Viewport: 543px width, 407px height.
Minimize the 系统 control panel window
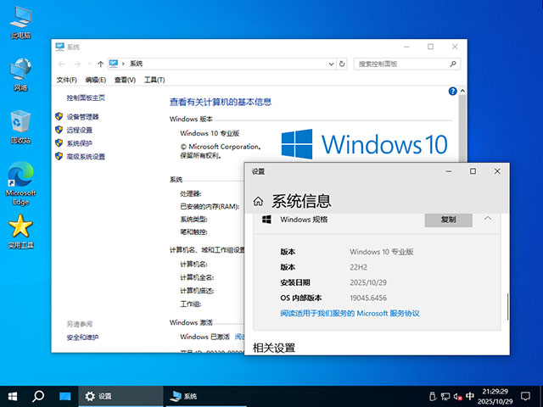(406, 47)
